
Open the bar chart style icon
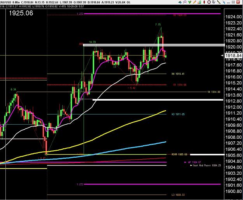199,2
